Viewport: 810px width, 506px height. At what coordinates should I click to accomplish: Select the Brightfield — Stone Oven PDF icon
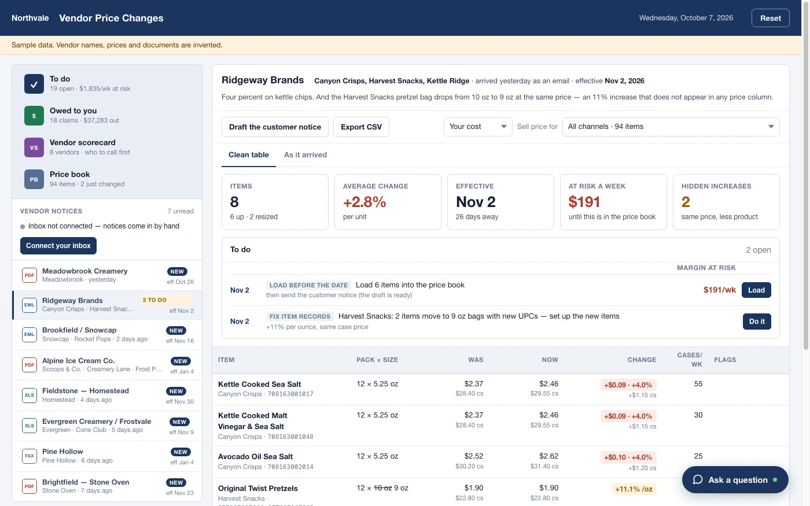30,486
